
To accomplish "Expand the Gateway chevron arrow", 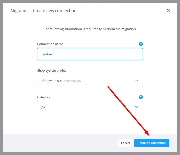I will [x=136, y=107].
